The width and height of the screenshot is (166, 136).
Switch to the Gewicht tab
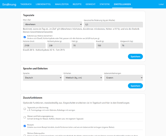click(90, 4)
